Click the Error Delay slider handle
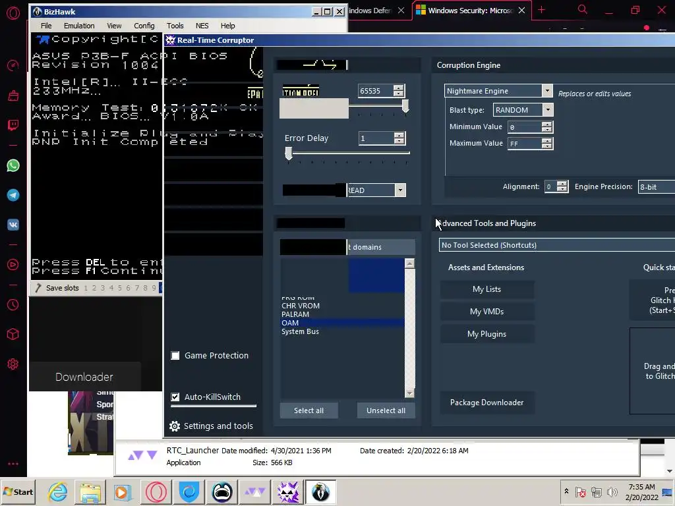675x506 pixels. (289, 153)
